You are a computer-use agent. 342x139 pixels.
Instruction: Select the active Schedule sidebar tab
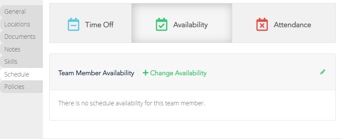click(x=21, y=74)
